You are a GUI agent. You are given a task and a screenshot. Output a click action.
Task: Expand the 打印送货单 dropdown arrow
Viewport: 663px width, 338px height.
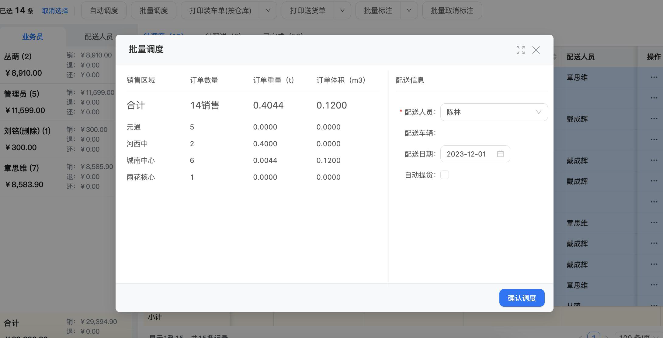(x=342, y=10)
